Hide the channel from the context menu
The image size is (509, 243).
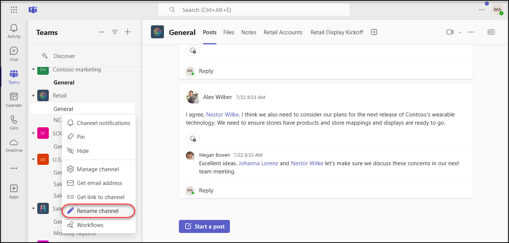click(82, 151)
